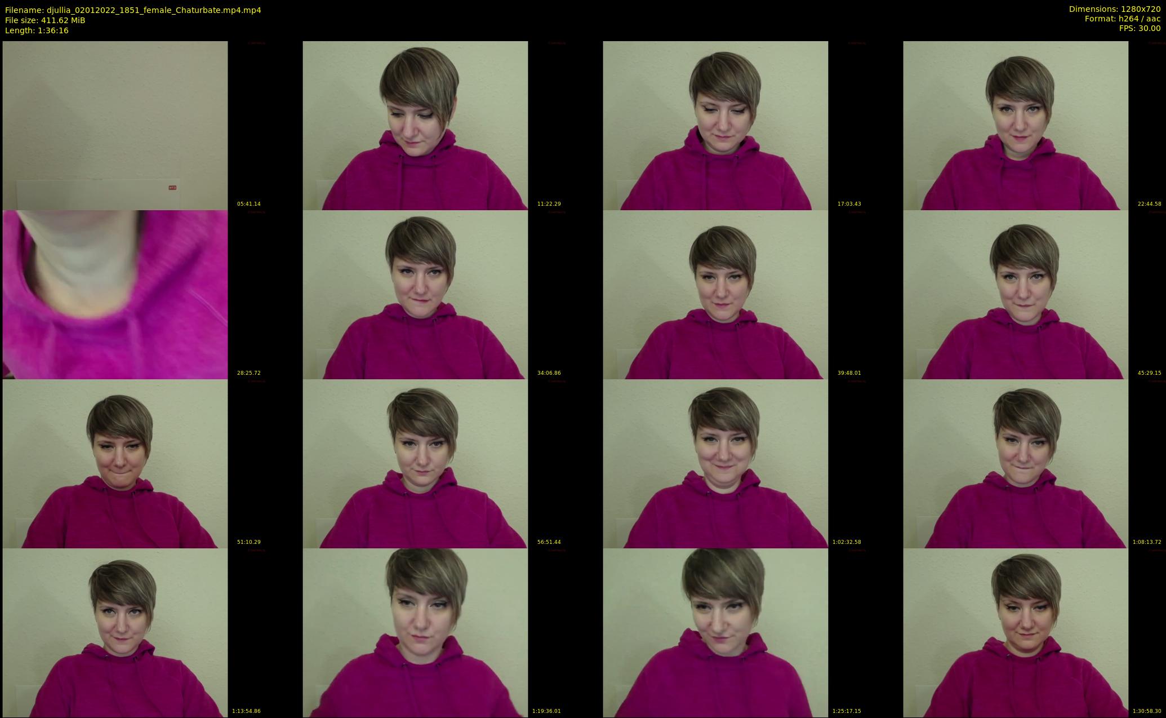This screenshot has height=718, width=1166.
Task: Open the last thumbnail at 1:30:58.30
Action: [1016, 632]
